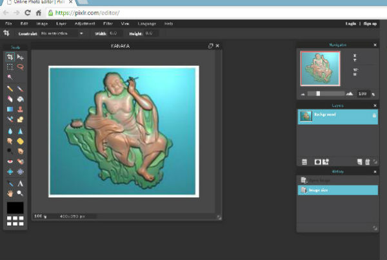The width and height of the screenshot is (387, 260).
Task: Select the Sharpen triangle tool
Action: tap(20, 131)
